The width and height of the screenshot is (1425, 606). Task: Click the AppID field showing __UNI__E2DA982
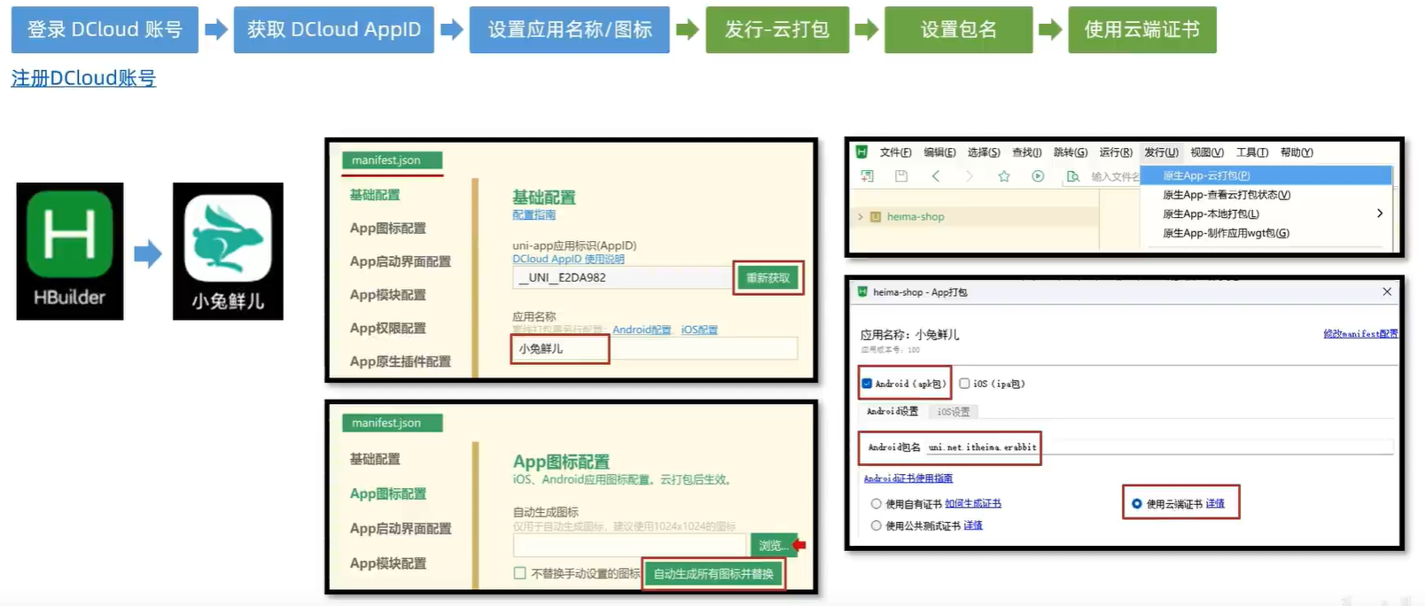click(623, 277)
